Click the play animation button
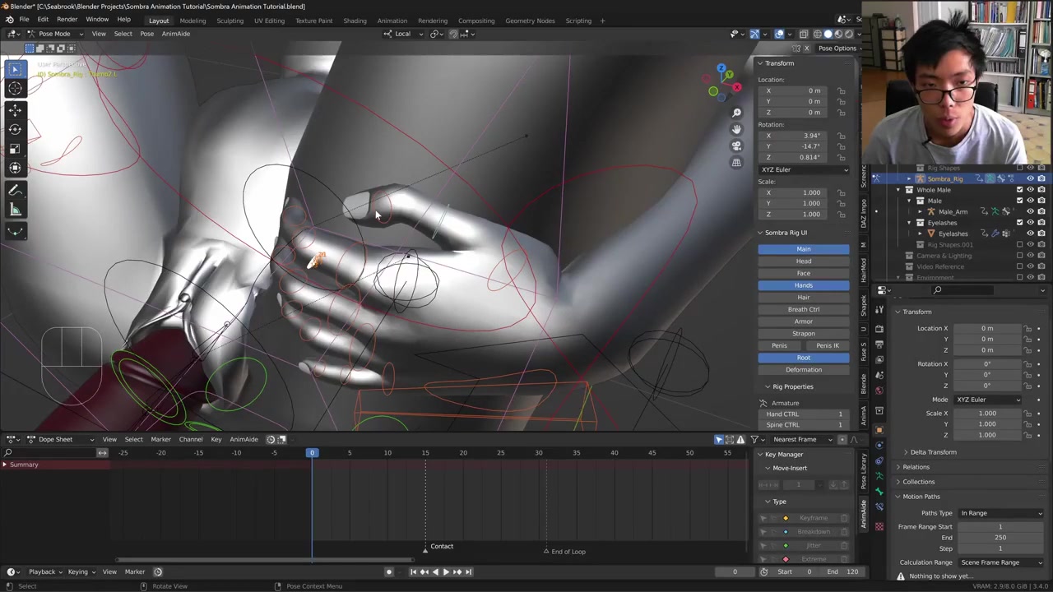Image resolution: width=1053 pixels, height=592 pixels. point(446,571)
